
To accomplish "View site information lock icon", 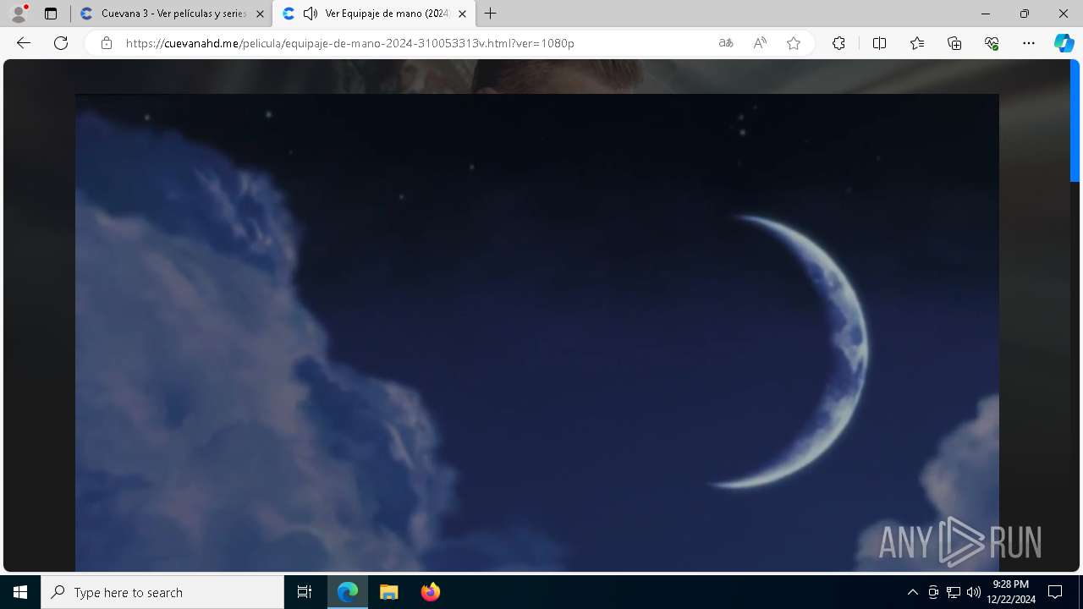I will (107, 43).
